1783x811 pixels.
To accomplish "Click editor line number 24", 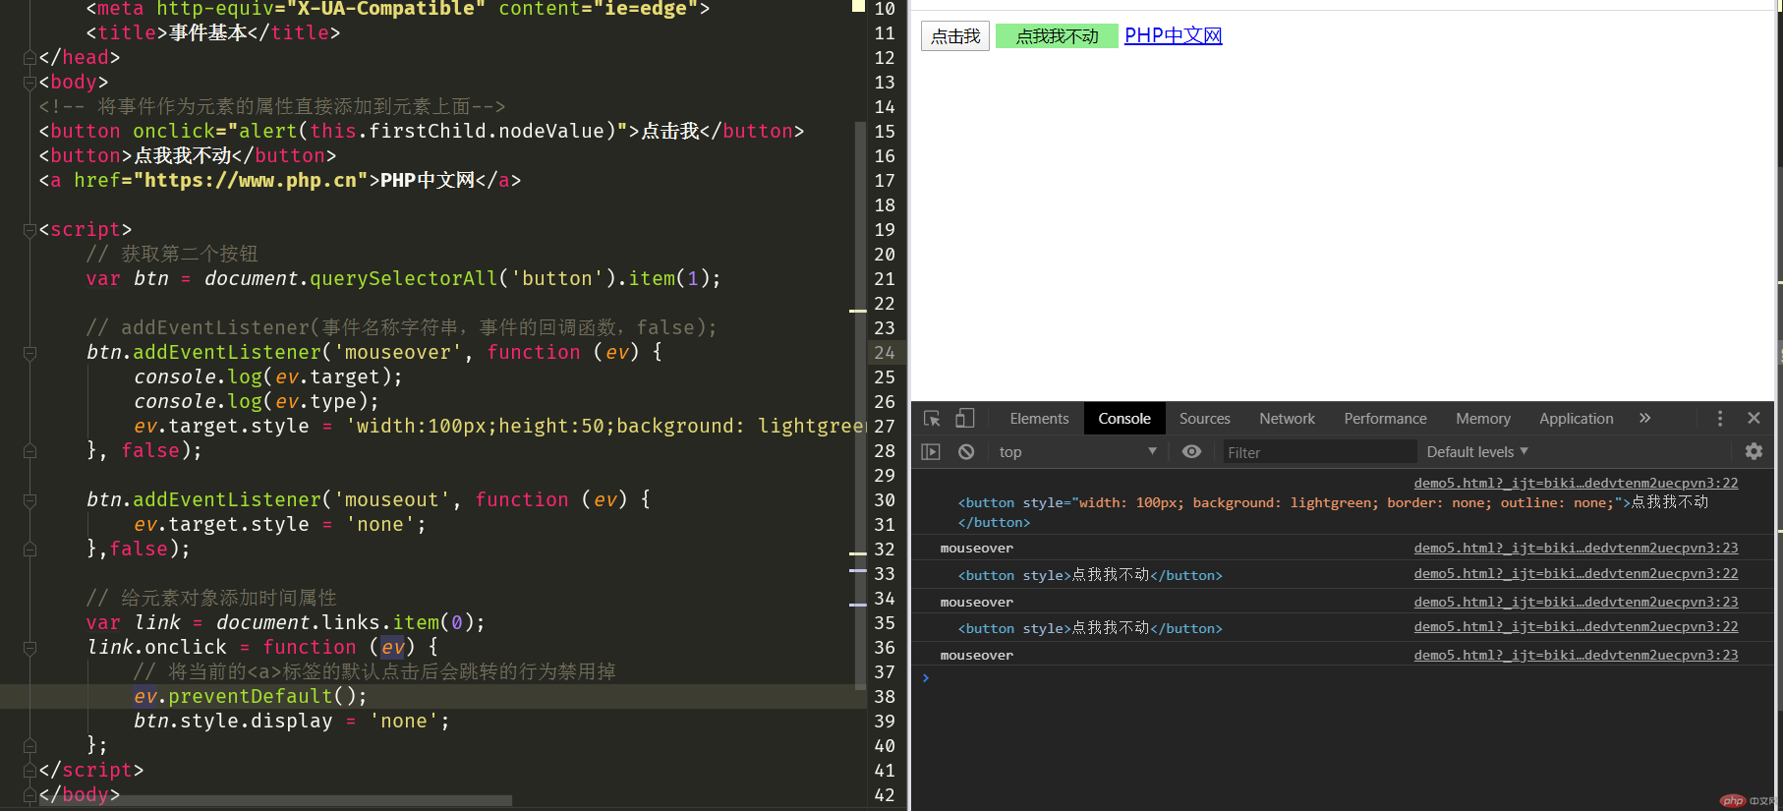I will [x=885, y=352].
